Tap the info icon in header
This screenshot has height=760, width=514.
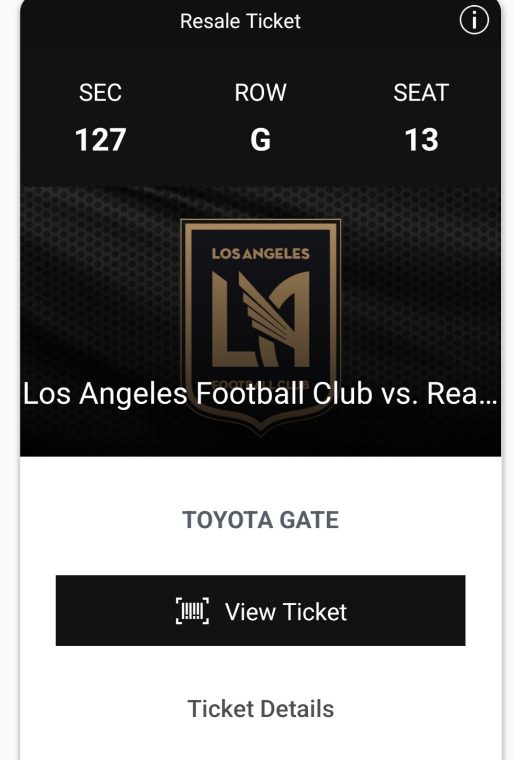[x=474, y=20]
